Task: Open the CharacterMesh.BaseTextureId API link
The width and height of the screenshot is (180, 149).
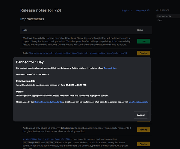Action: point(72,53)
